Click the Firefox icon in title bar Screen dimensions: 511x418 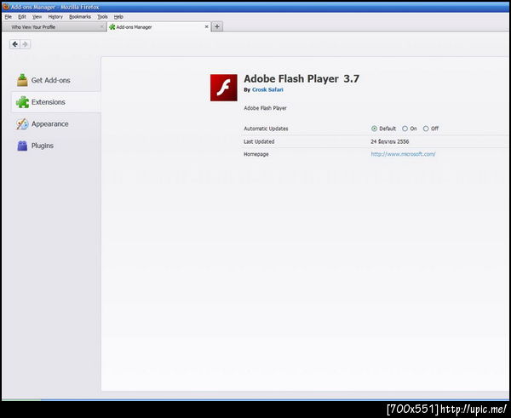(x=6, y=7)
